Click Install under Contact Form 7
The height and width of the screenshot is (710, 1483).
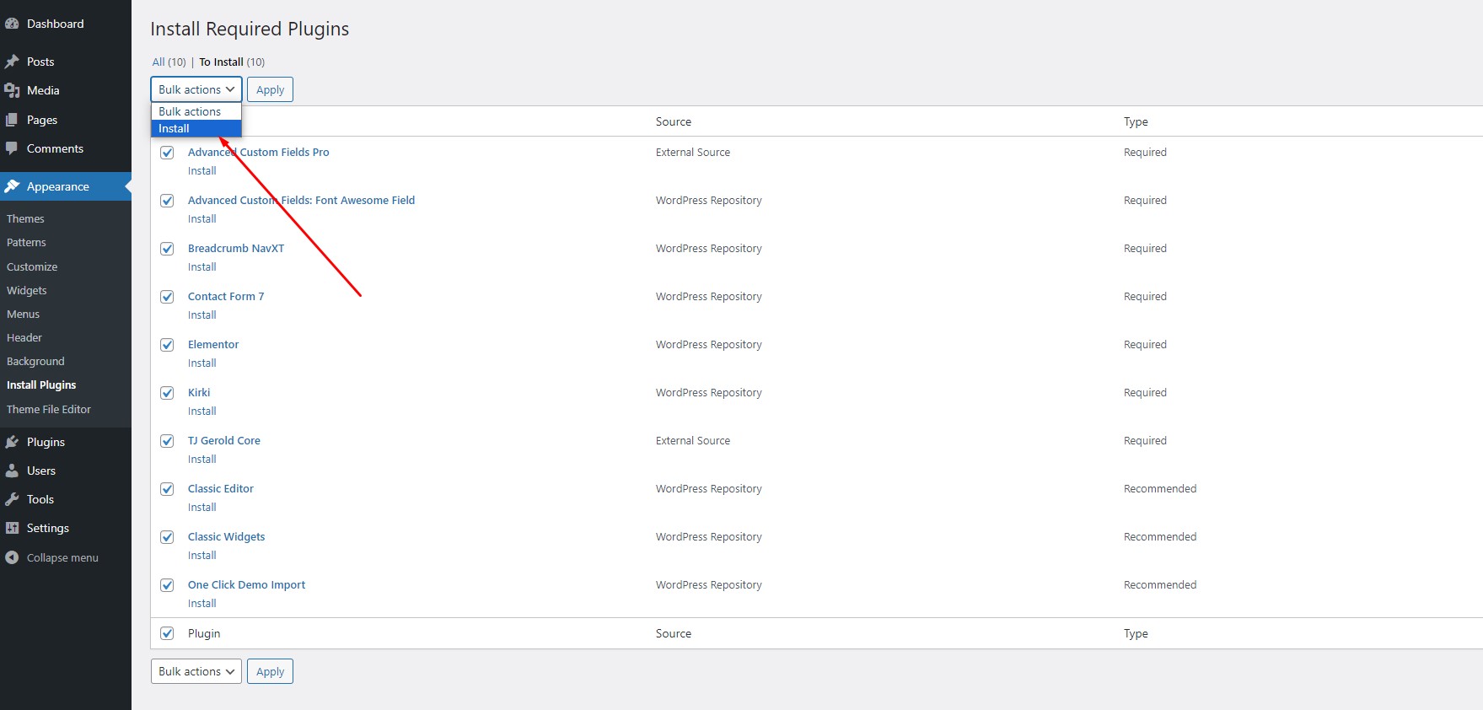[202, 315]
